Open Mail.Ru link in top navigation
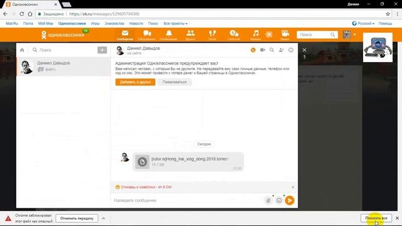Viewport: 402px width, 226px height. [12, 24]
